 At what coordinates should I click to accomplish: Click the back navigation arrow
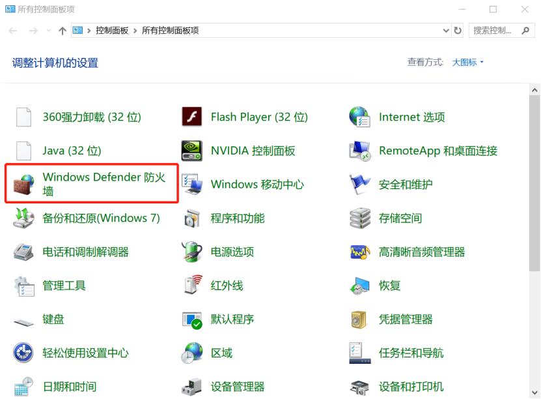point(12,30)
